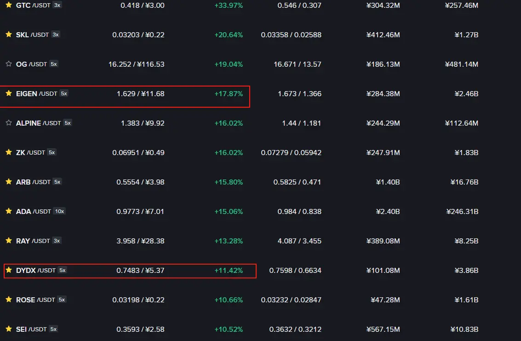Click the volume ¥567.15M for SEI
Viewport: 521px width, 341px height.
click(383, 329)
